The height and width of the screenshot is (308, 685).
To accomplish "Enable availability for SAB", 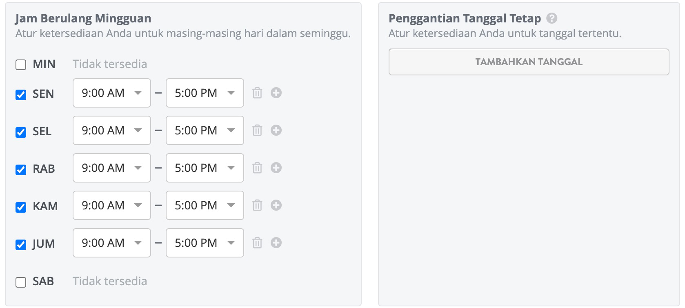I will [x=21, y=282].
